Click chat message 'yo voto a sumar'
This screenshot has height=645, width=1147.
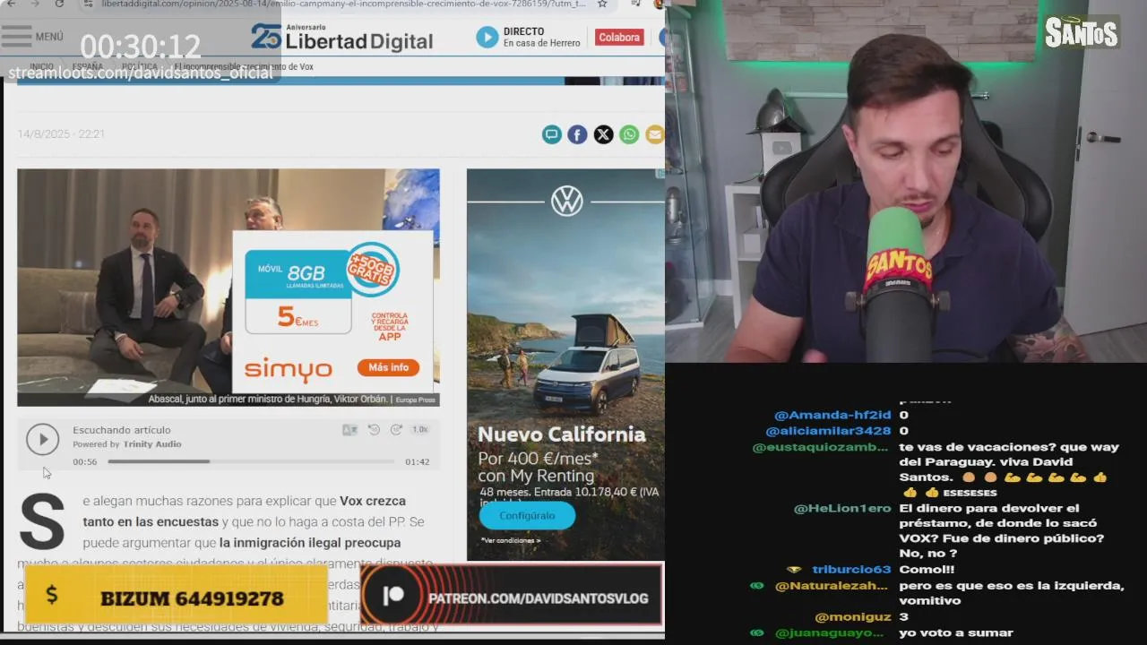click(x=956, y=632)
